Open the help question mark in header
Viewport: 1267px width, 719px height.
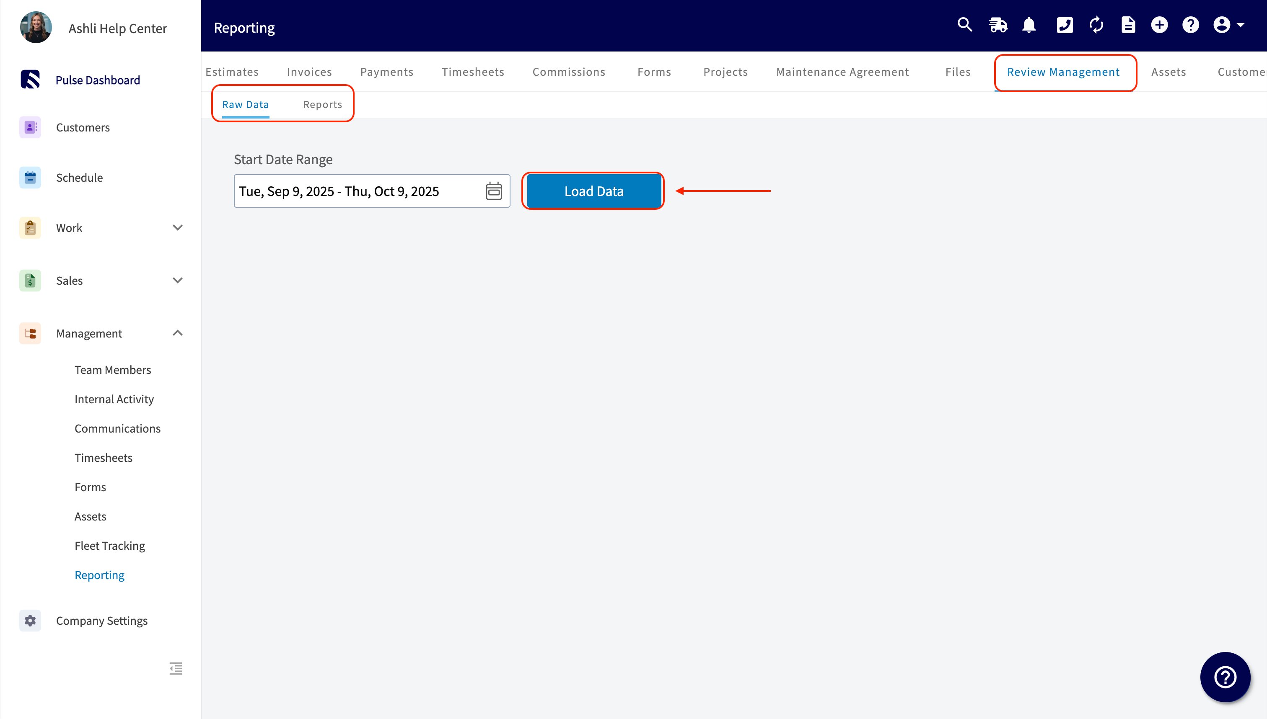(1190, 25)
